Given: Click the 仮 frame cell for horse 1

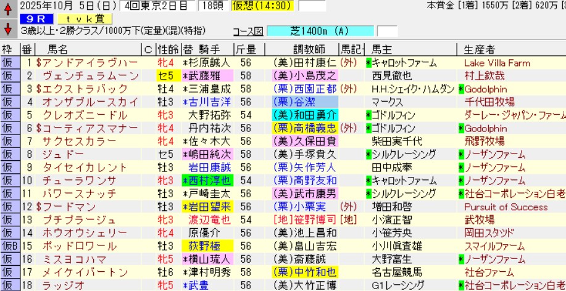Looking at the screenshot, I should tap(7, 63).
